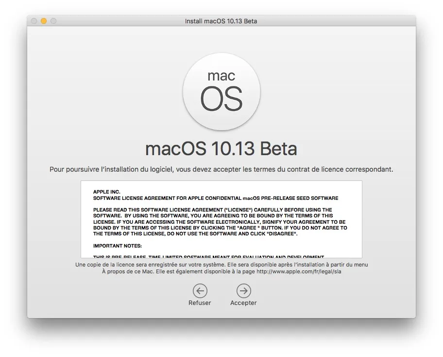Click inside the license agreement text box
This screenshot has height=357, width=443.
pyautogui.click(x=221, y=219)
